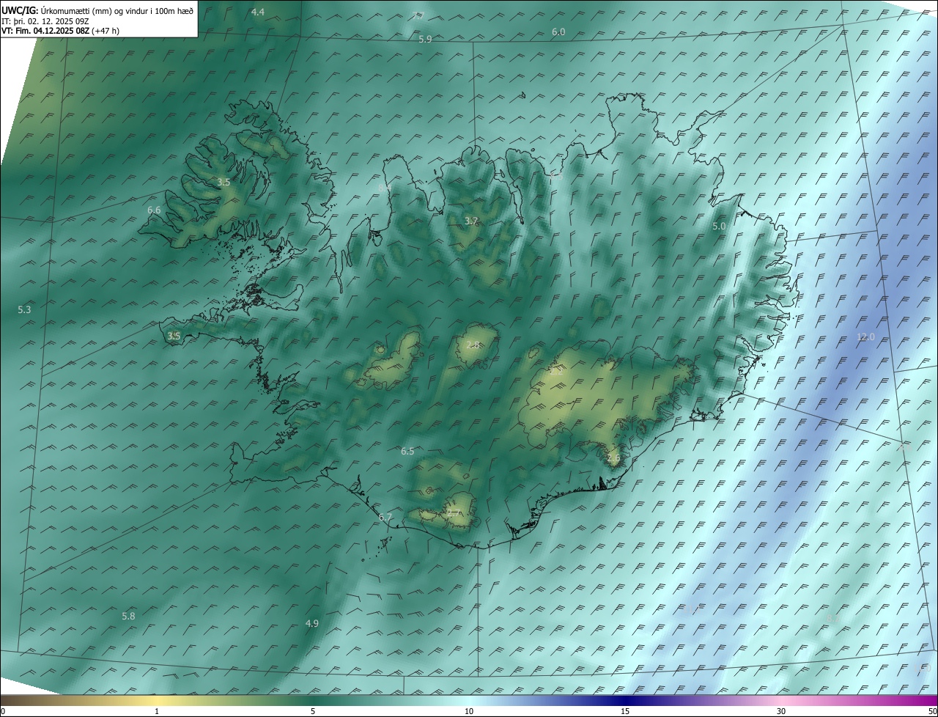Click the 3.7 value label on the map
Viewport: 938px width, 717px height.
[471, 221]
